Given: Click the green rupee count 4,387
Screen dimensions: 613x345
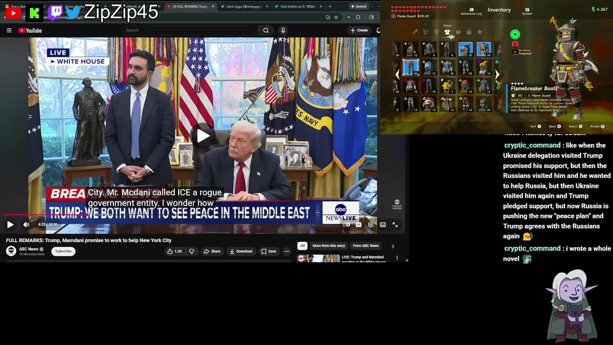Looking at the screenshot, I should (600, 10).
